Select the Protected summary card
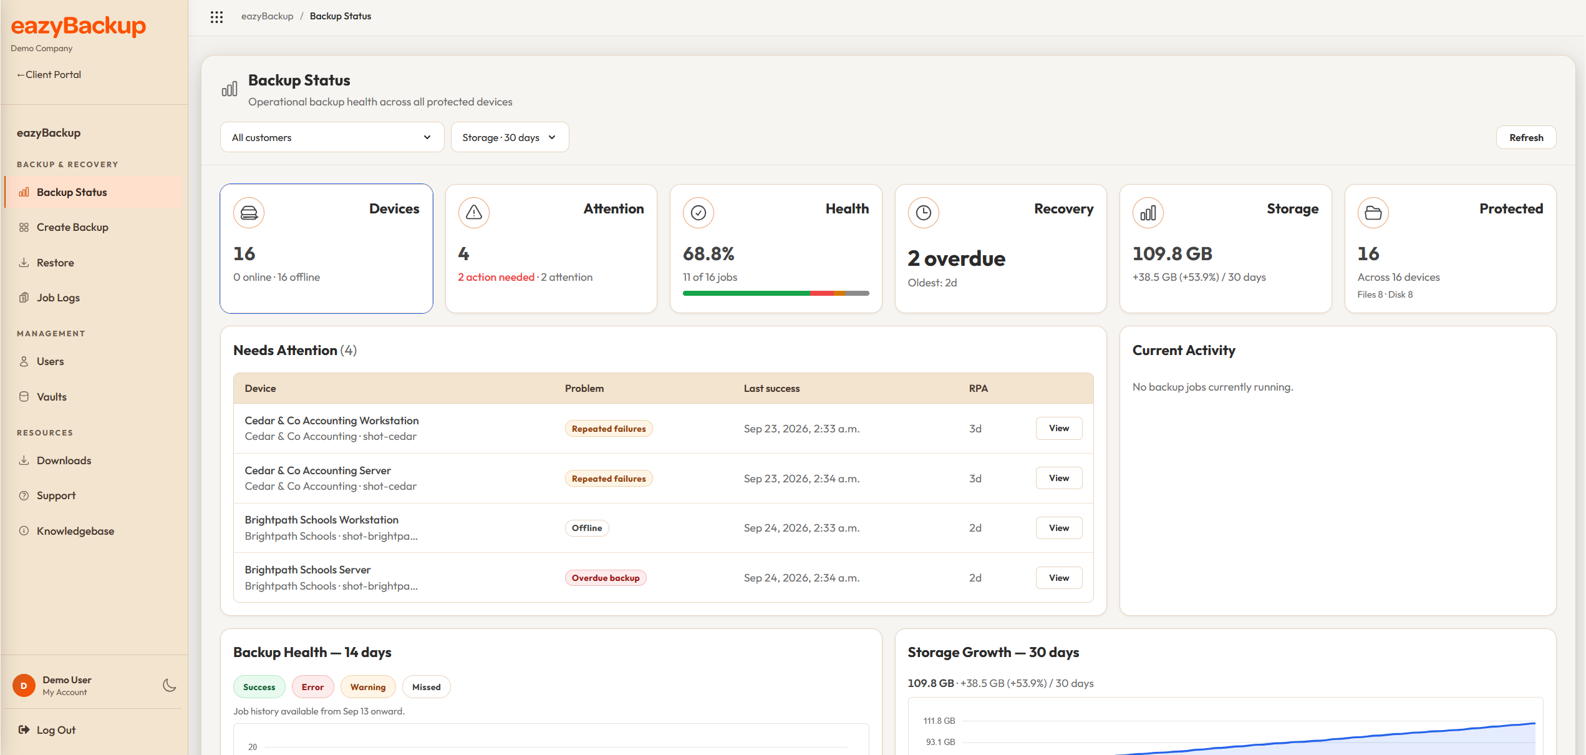This screenshot has height=755, width=1586. click(1450, 248)
